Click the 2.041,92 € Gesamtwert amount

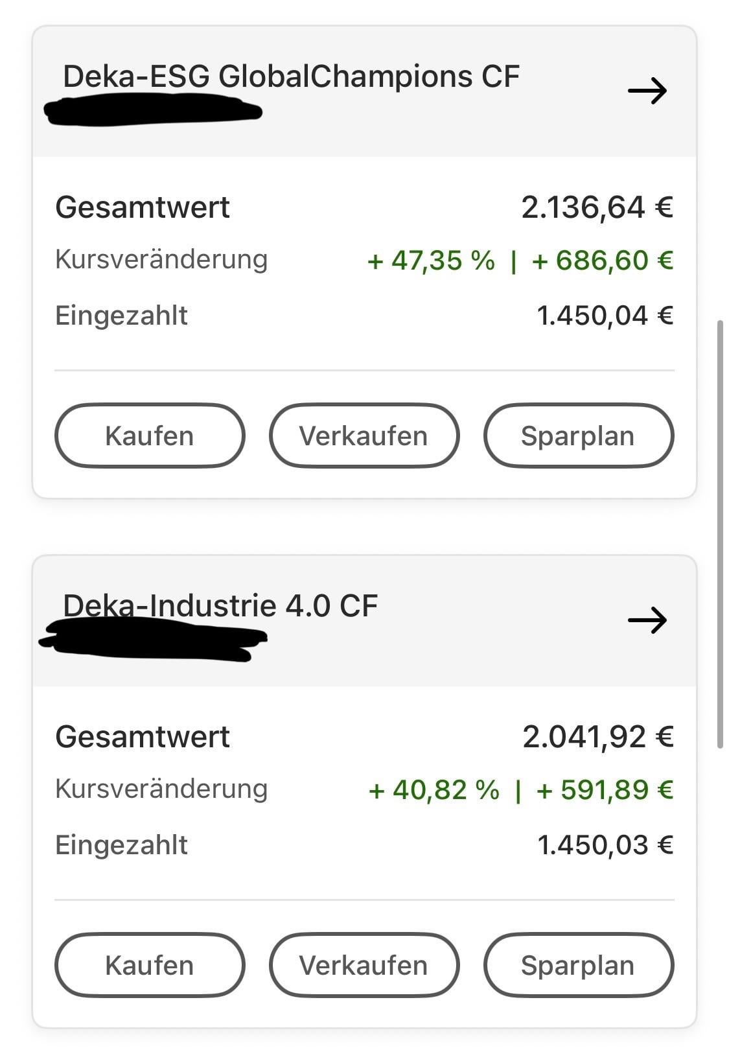(597, 737)
